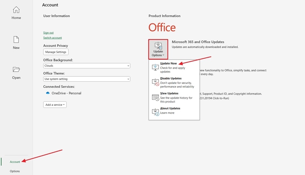Click the Update Now download icon
This screenshot has width=305, height=175.
point(155,67)
